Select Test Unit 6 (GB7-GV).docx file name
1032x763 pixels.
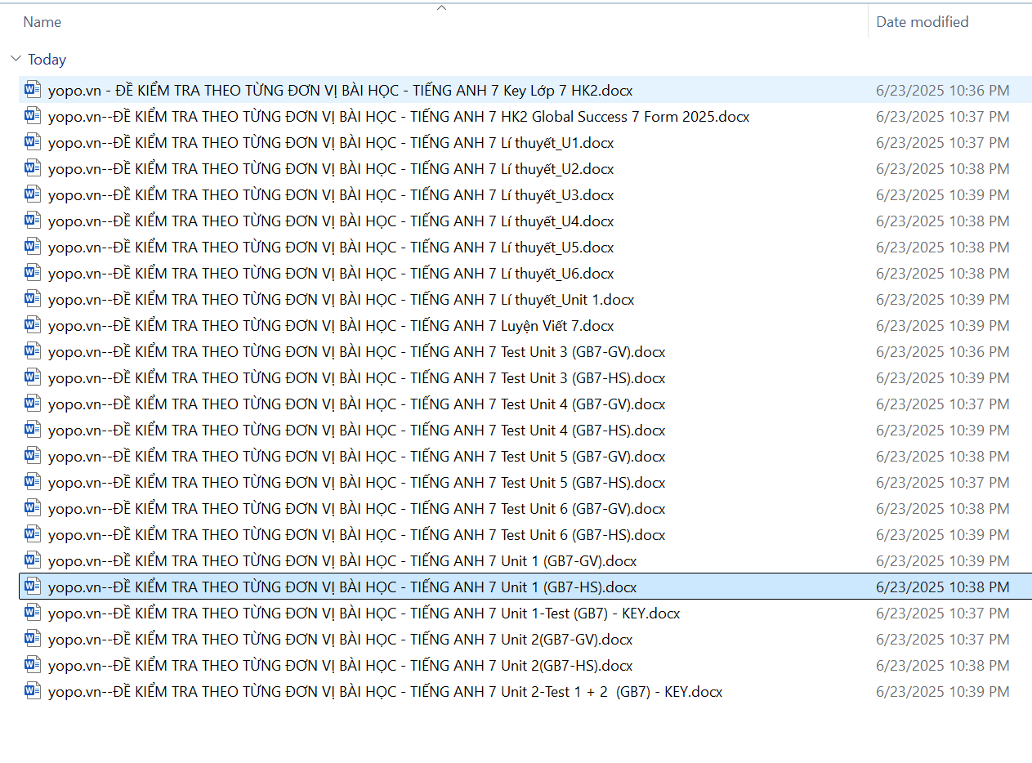pos(356,508)
